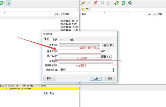Click the up-folder icon next to the star
Screen dimensions: 166x107
point(87,9)
